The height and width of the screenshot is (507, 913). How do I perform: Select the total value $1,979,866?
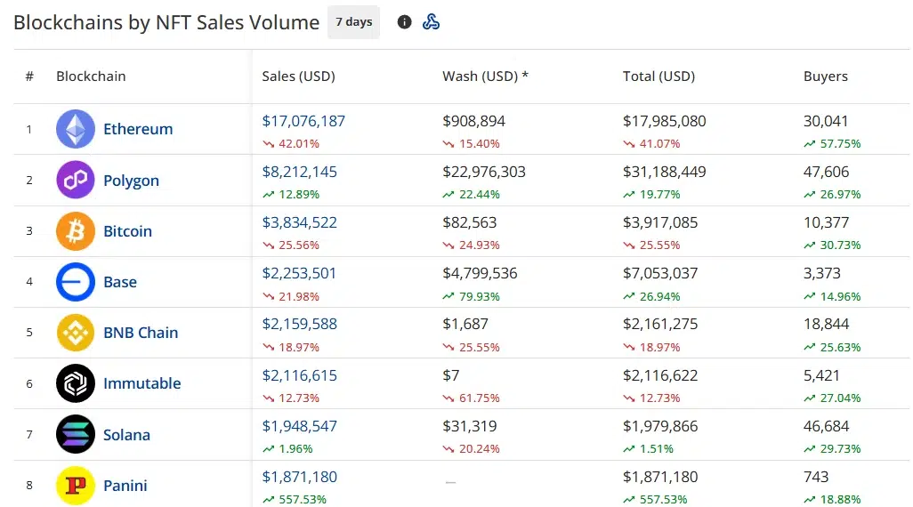[x=660, y=426]
